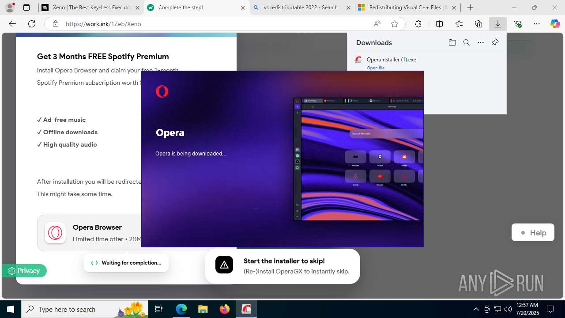Open the Help chat button

point(533,232)
